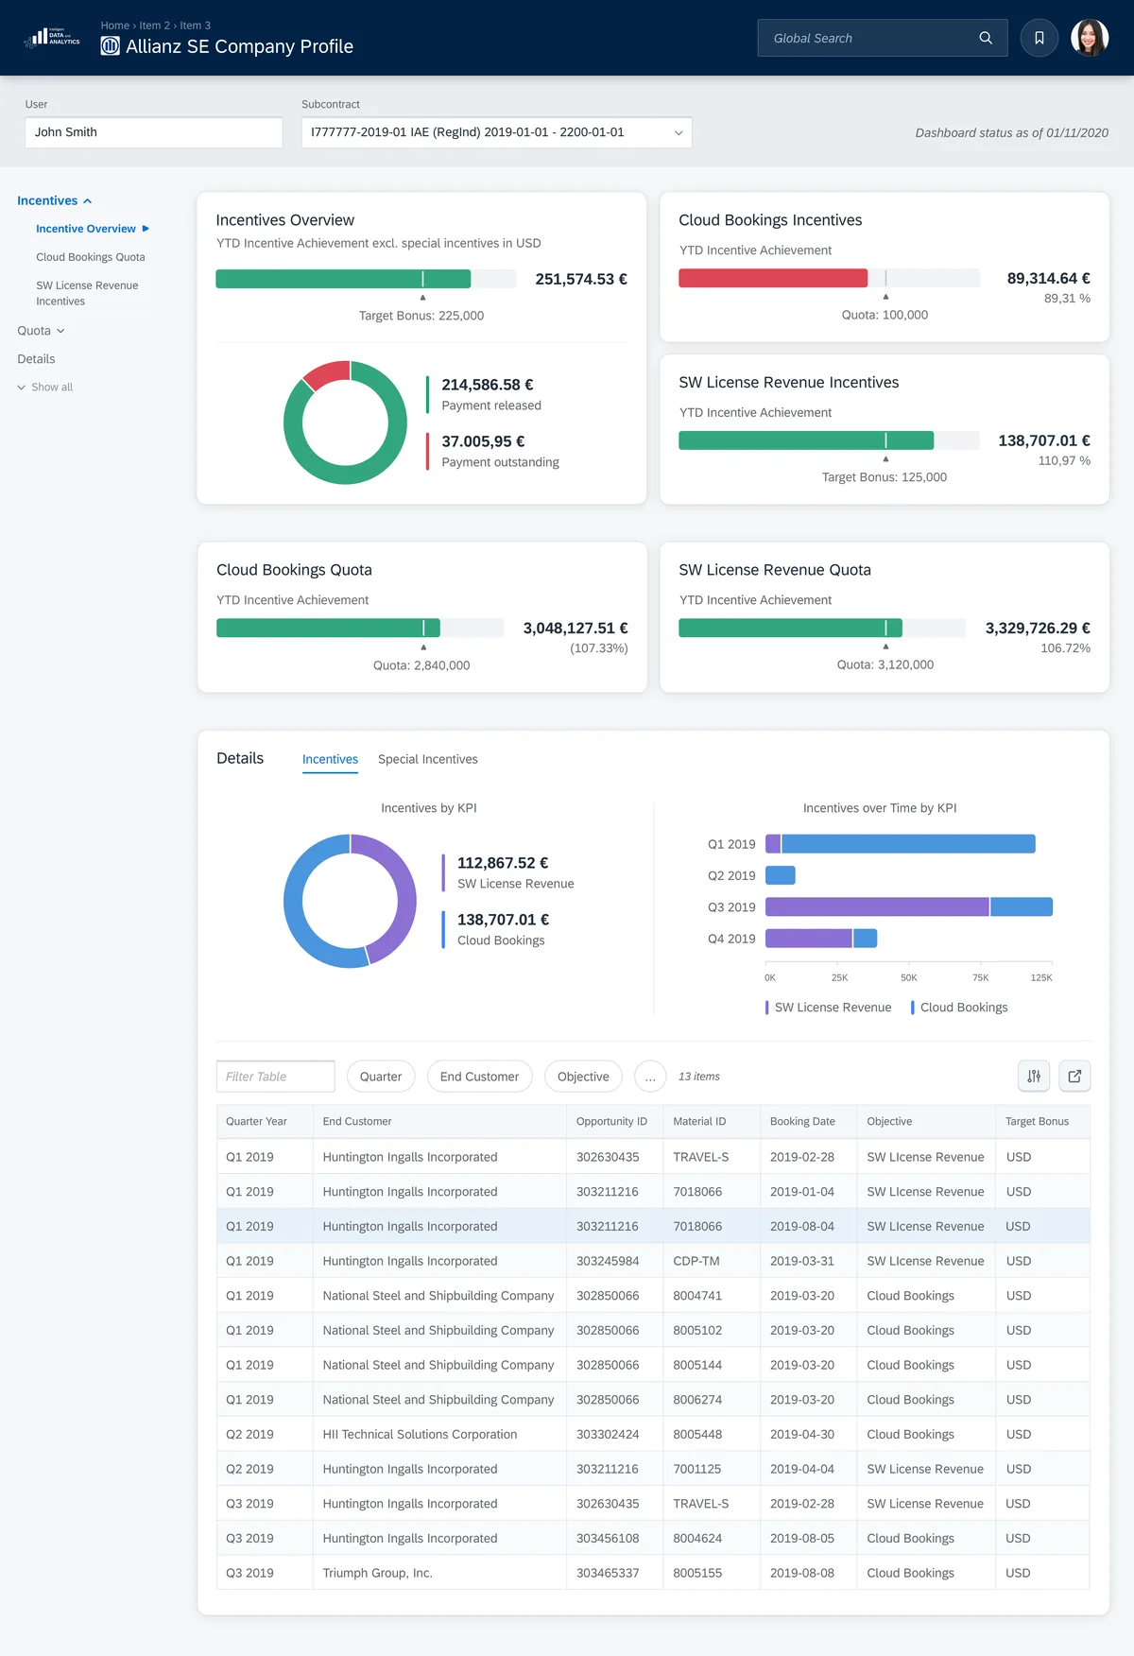
Task: Click the Quarter filter button
Action: click(381, 1077)
